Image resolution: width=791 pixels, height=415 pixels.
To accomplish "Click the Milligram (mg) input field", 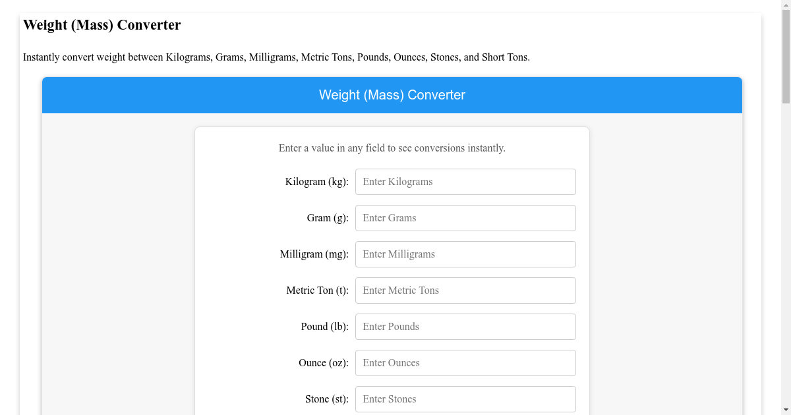I will point(465,254).
